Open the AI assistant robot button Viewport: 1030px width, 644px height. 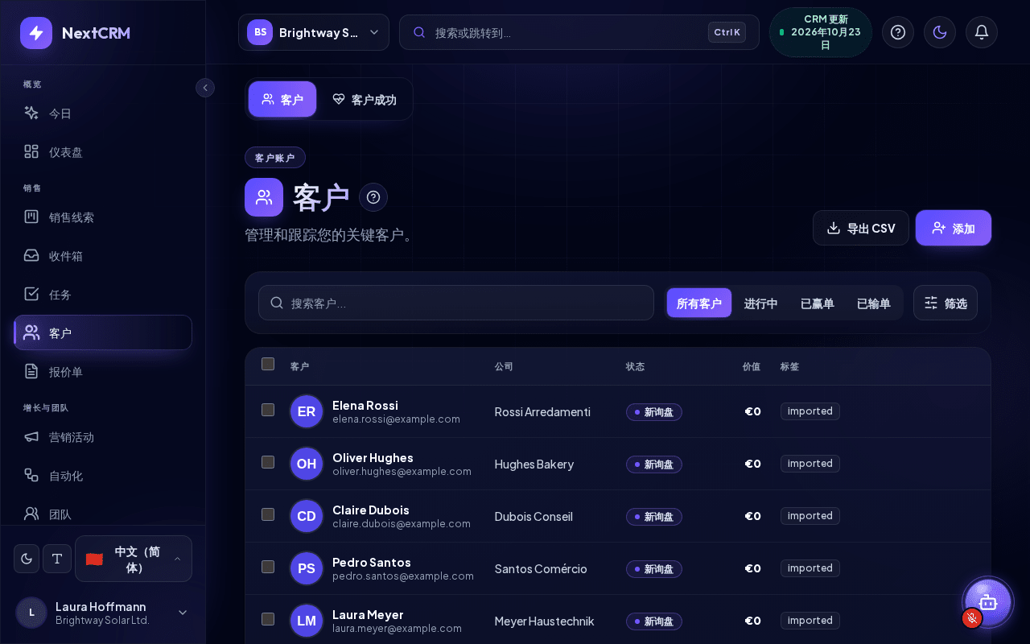coord(988,601)
